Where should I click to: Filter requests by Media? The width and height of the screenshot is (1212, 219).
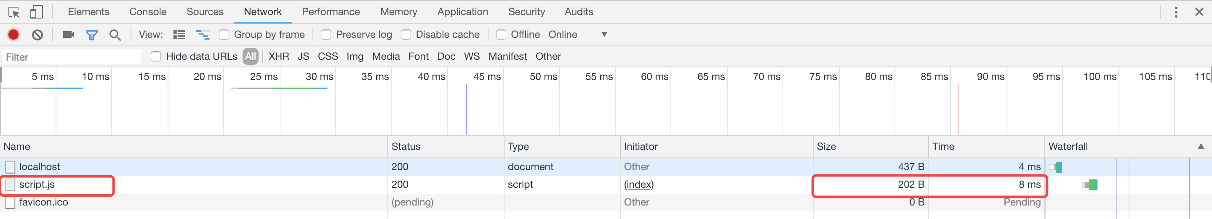386,56
